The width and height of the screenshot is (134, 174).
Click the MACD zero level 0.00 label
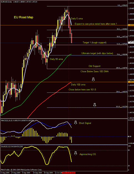[x=130, y=136]
